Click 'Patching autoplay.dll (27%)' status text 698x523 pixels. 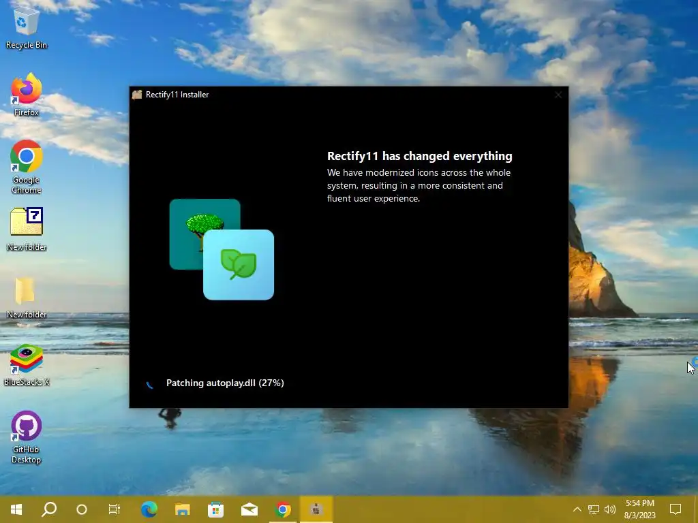click(x=225, y=383)
